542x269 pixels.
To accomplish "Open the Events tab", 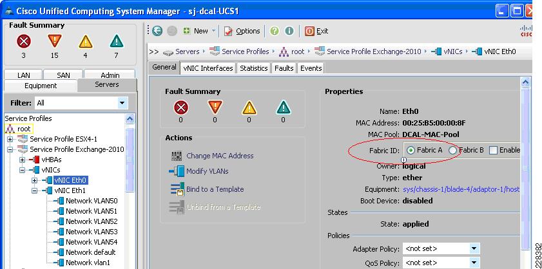I will 311,68.
